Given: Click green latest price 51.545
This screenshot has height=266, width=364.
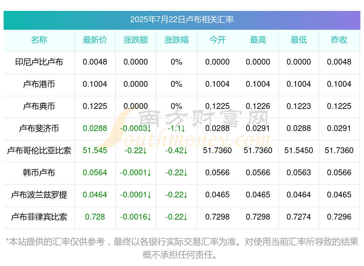Looking at the screenshot, I should [x=95, y=151].
